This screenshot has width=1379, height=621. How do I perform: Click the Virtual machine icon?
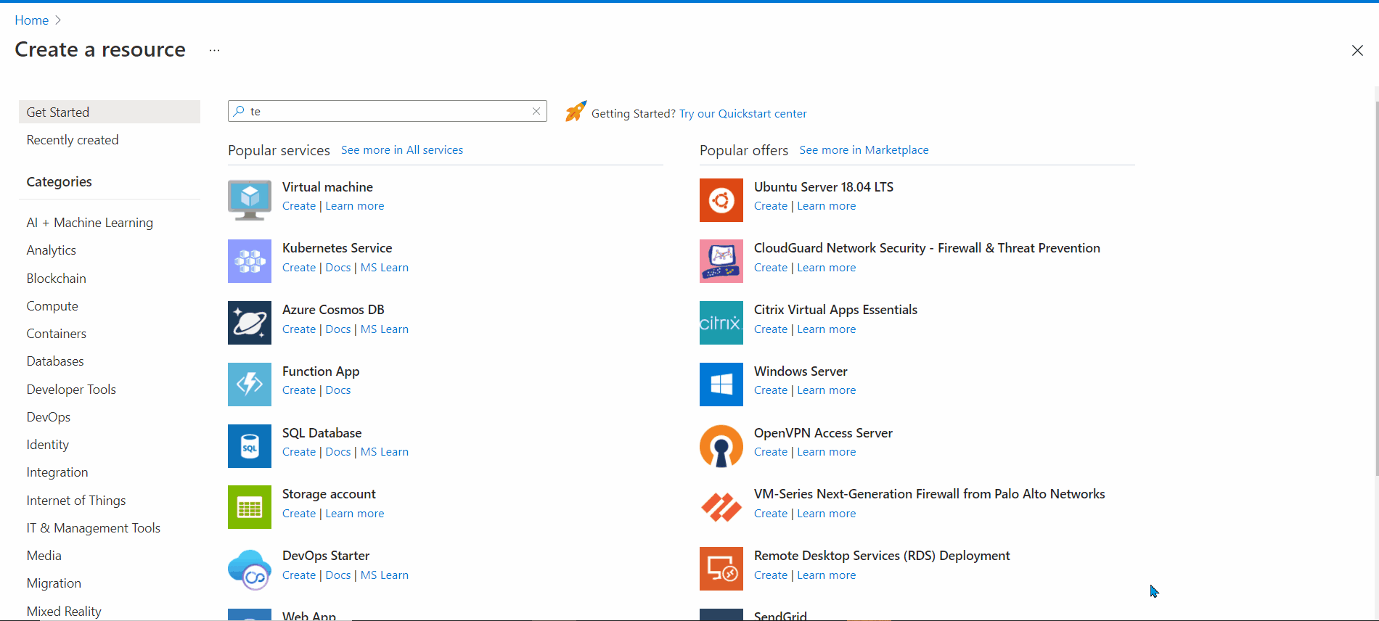click(249, 200)
